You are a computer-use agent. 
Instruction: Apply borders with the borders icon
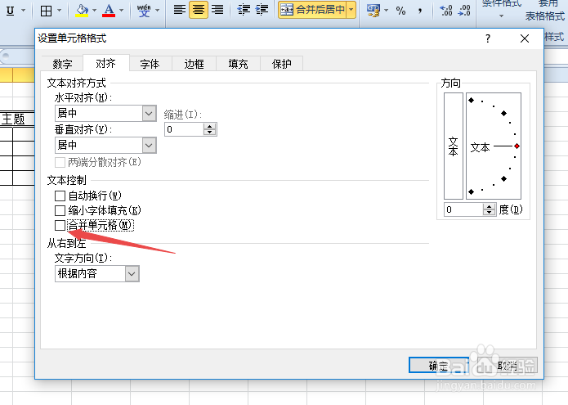(x=46, y=11)
